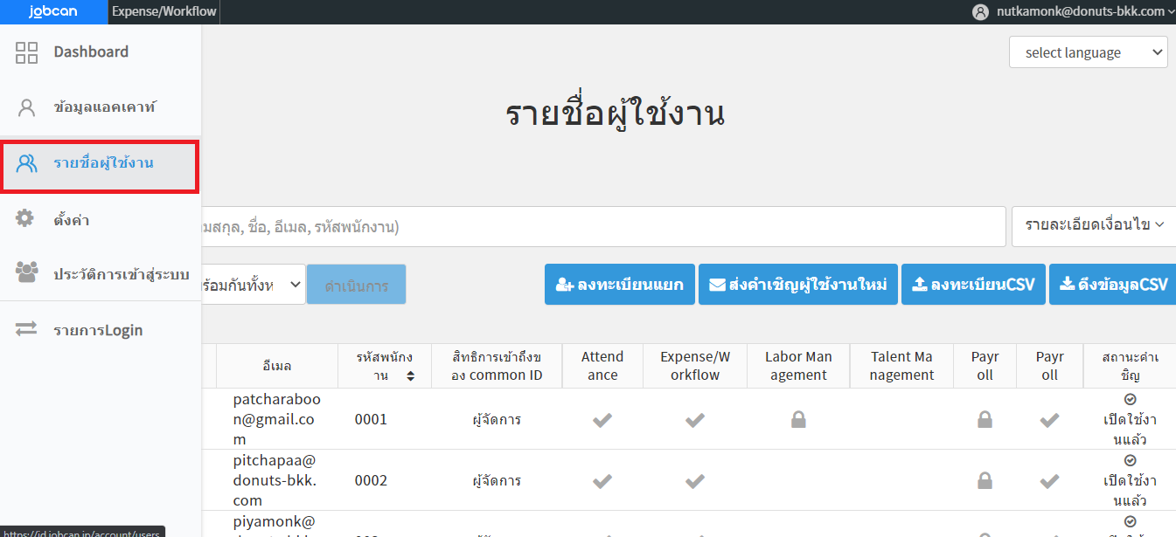Switch to the Expense/Workflow top tab
The width and height of the screenshot is (1176, 537).
[x=164, y=12]
